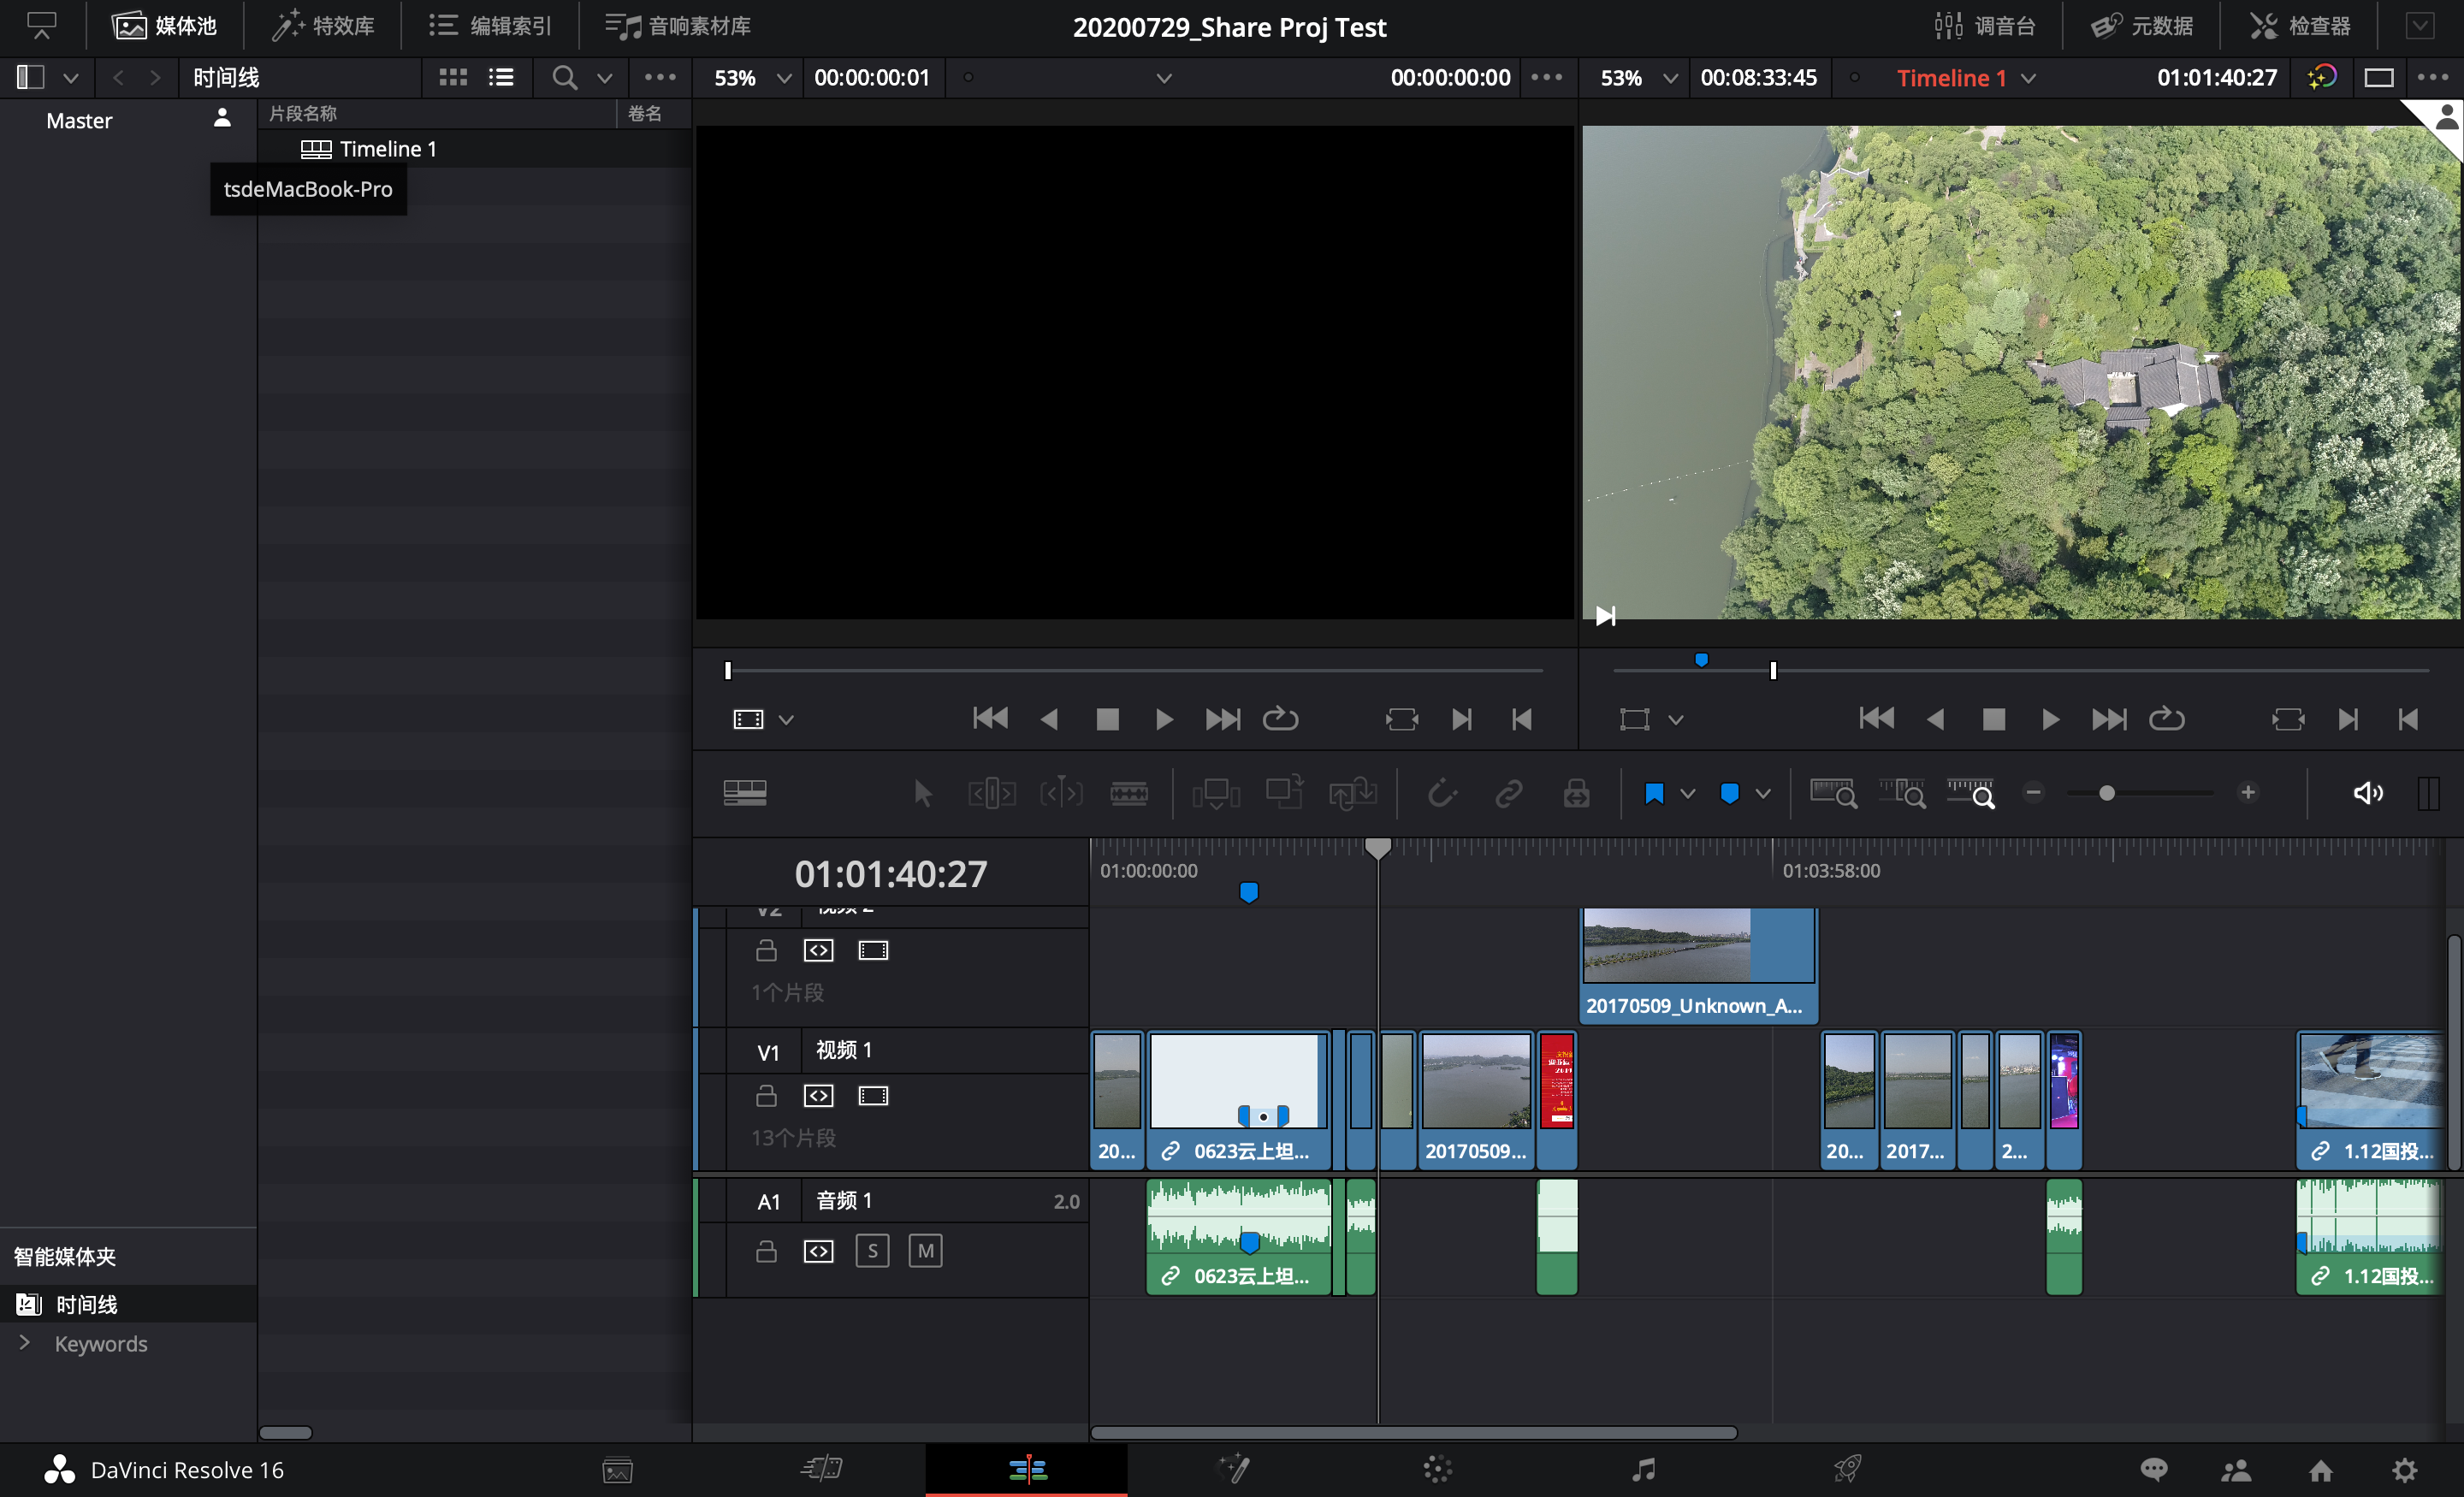The image size is (2464, 1497).
Task: Mute audio track A1 with M button
Action: 925,1250
